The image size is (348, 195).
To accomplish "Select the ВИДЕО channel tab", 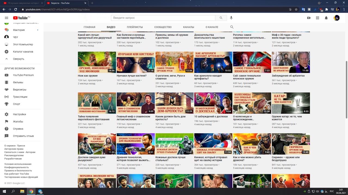I will (x=111, y=27).
